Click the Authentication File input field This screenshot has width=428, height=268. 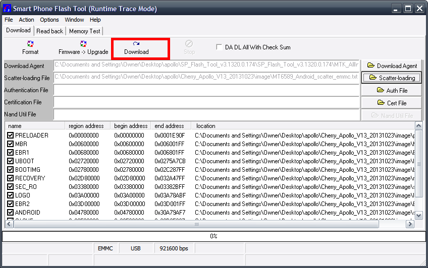coord(206,90)
